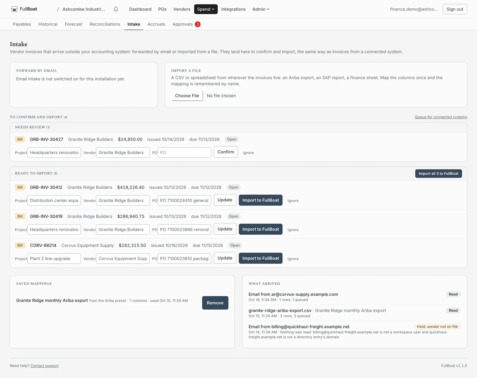
Task: Click the empty PO field for GRB-INV-30427
Action: click(184, 153)
